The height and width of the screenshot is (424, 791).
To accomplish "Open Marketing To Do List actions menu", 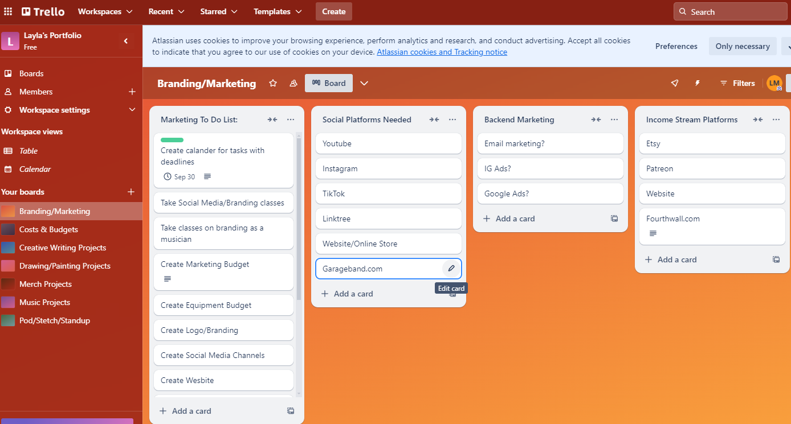I will (291, 120).
